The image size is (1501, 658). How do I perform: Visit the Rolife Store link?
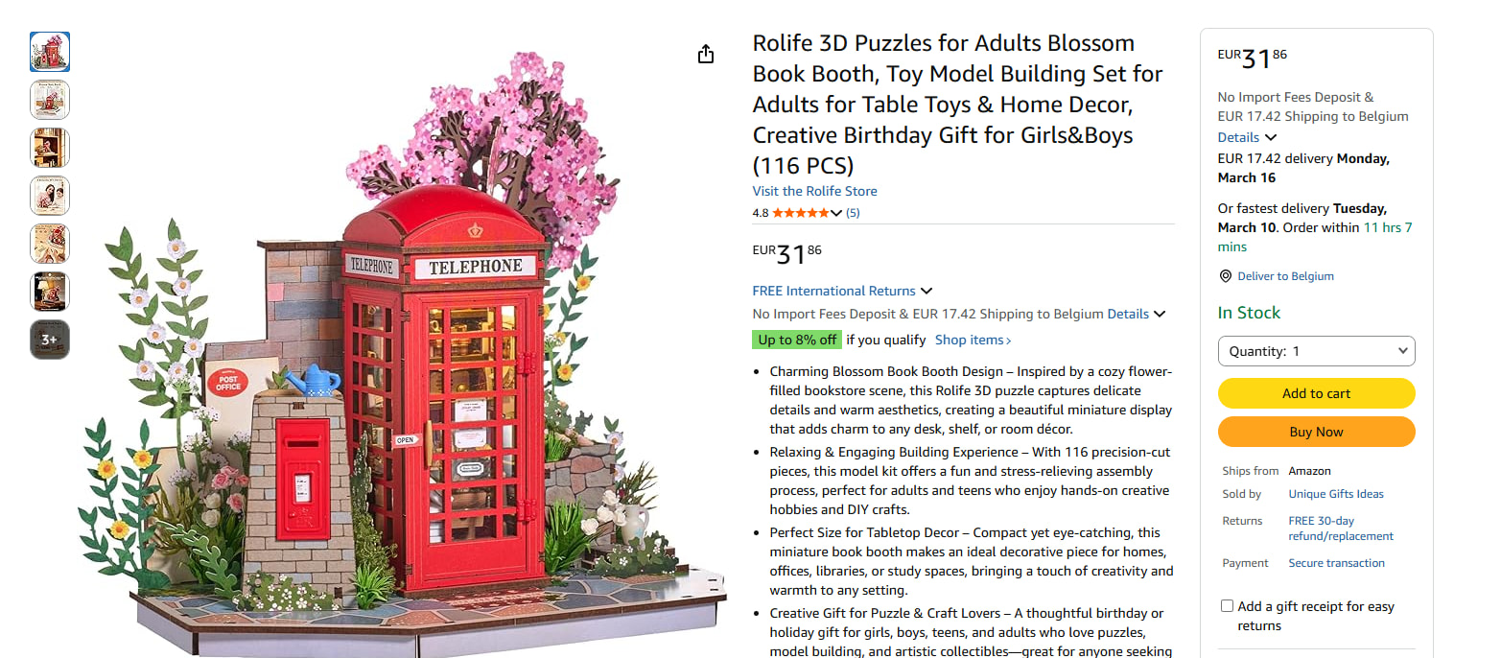pos(814,191)
